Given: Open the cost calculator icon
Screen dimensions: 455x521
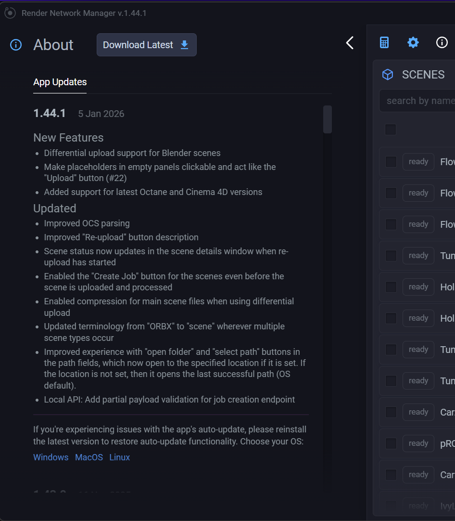Looking at the screenshot, I should point(384,43).
